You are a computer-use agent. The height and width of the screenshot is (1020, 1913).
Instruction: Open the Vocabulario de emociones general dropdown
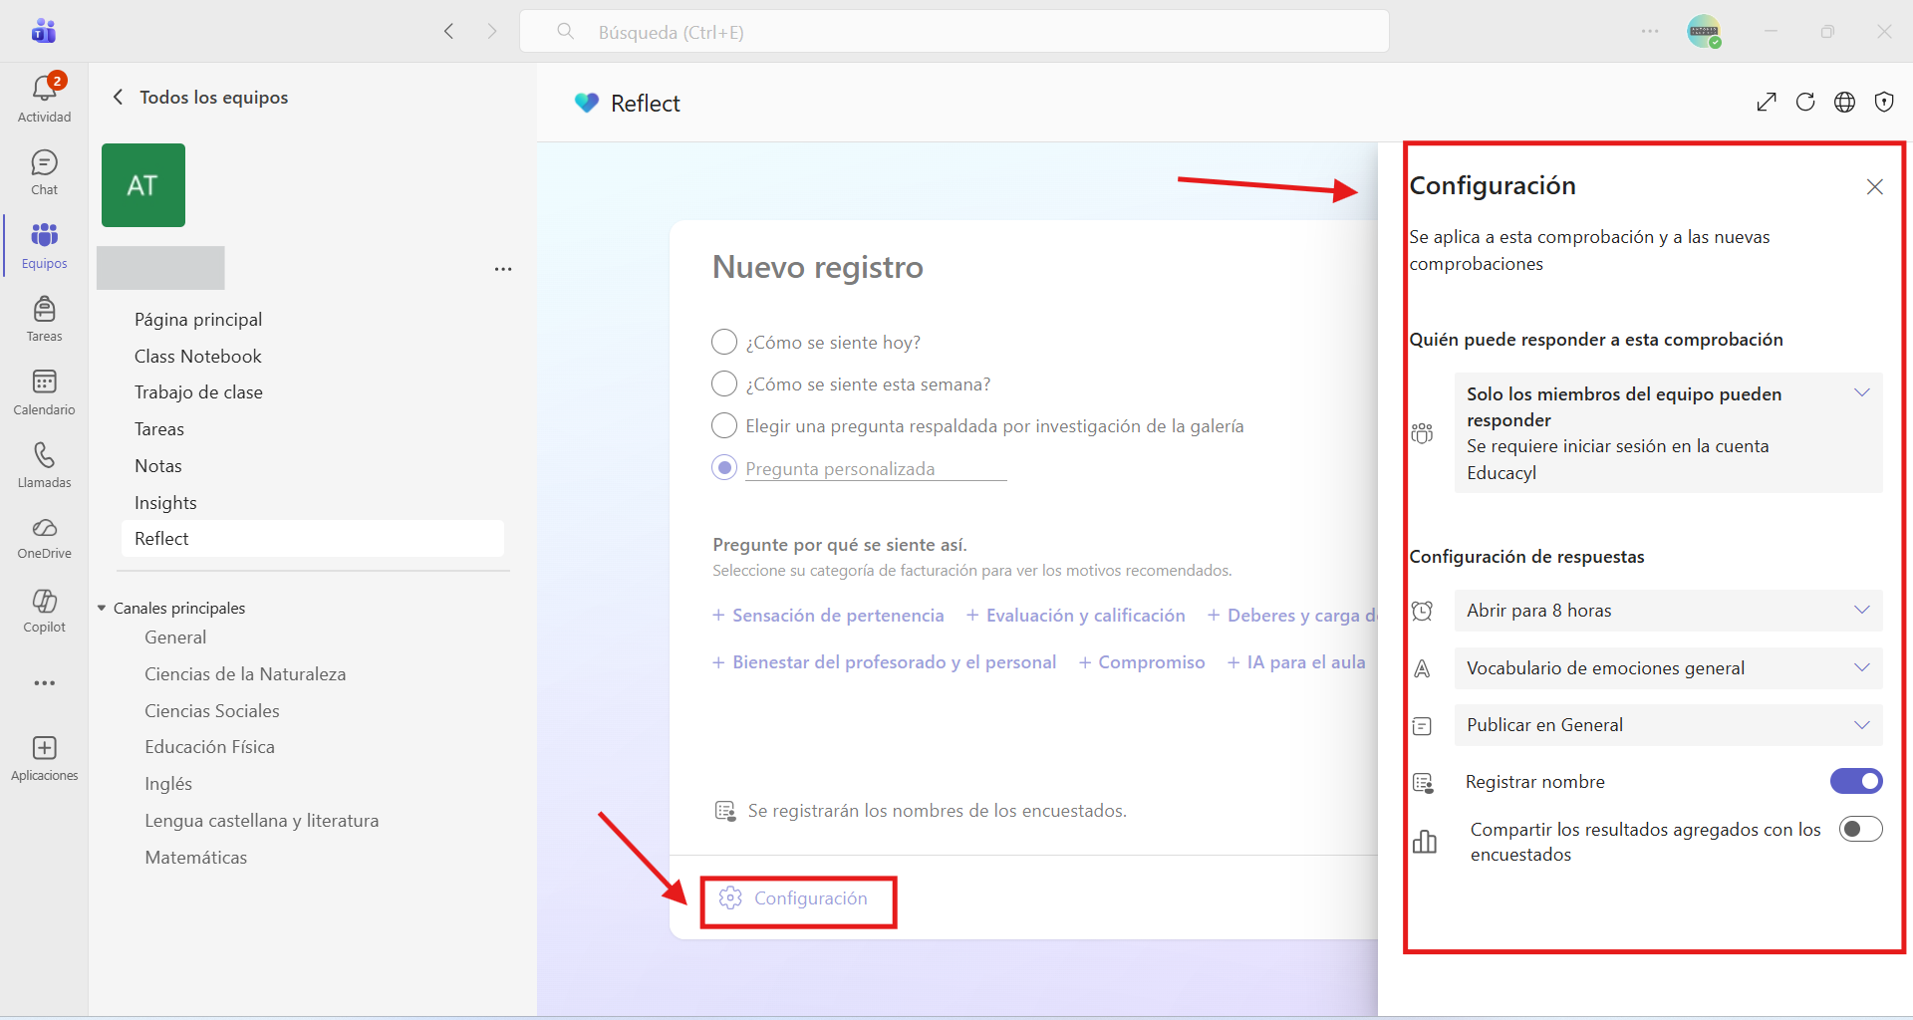coord(1668,668)
